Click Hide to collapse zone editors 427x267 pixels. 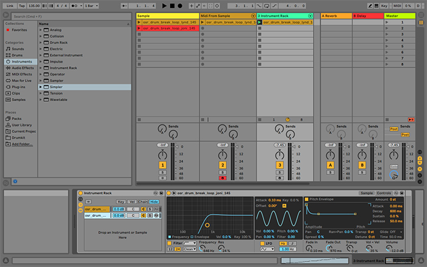pyautogui.click(x=154, y=202)
